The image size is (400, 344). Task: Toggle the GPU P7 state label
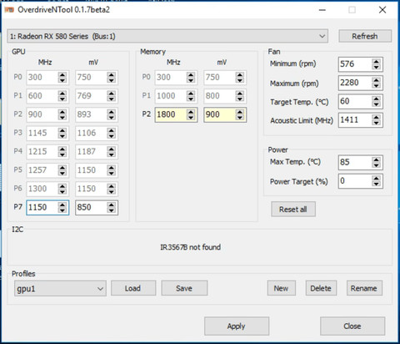point(17,207)
